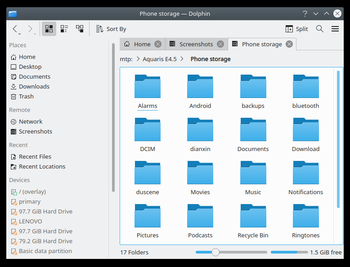Open the hamburger menu
This screenshot has width=350, height=267.
coord(335,29)
